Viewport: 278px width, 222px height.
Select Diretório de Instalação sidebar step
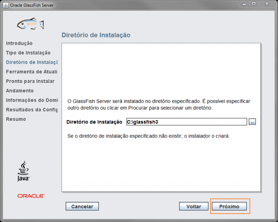point(32,62)
